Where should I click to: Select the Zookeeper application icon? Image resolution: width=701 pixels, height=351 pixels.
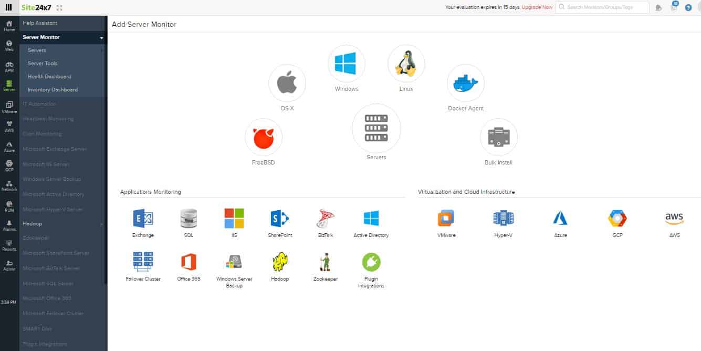(x=326, y=262)
